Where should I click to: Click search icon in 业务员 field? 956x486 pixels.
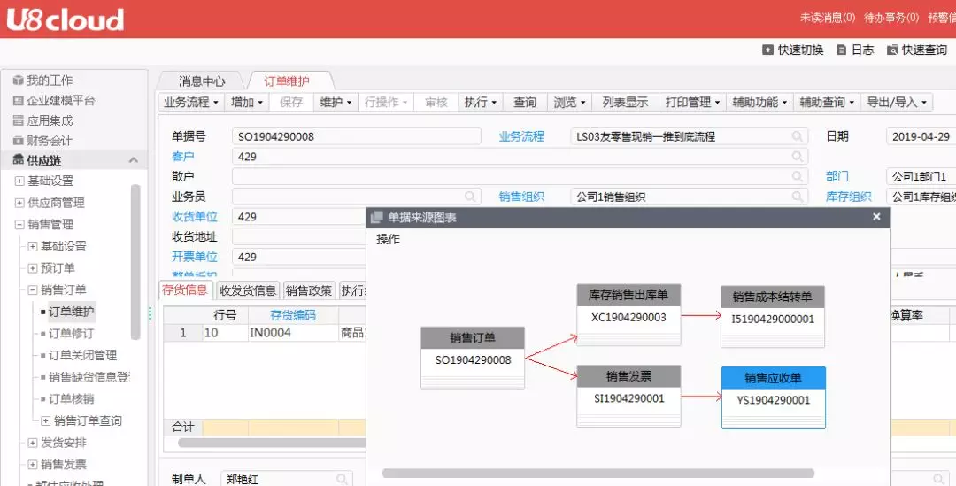click(x=470, y=197)
